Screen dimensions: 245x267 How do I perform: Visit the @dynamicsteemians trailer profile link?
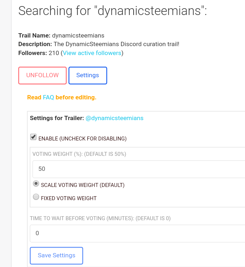coord(115,118)
